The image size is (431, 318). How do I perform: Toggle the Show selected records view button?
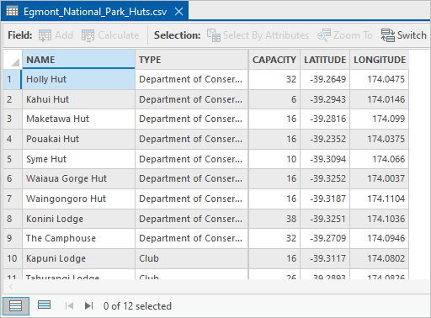[44, 305]
